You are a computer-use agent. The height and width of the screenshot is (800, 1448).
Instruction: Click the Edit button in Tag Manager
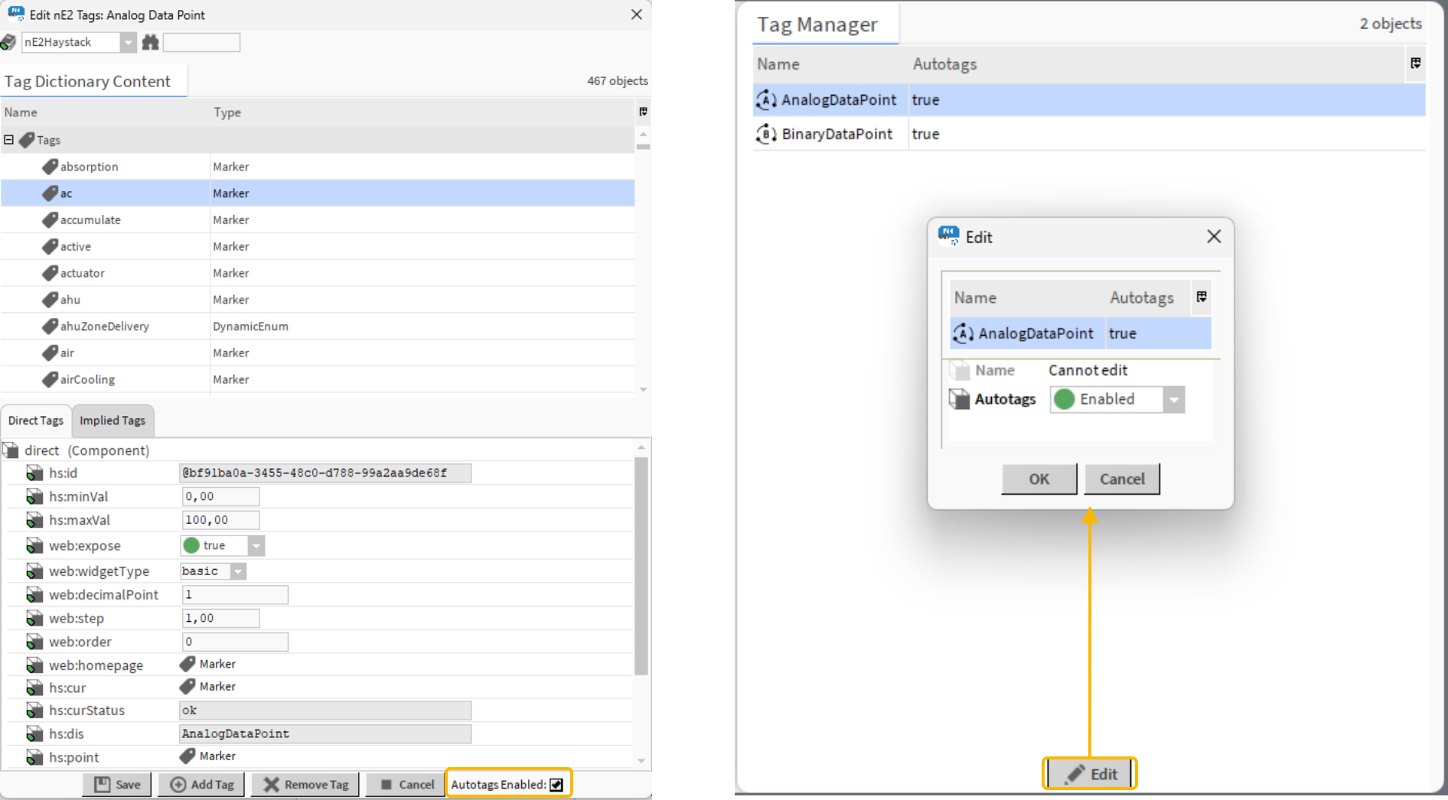1090,773
